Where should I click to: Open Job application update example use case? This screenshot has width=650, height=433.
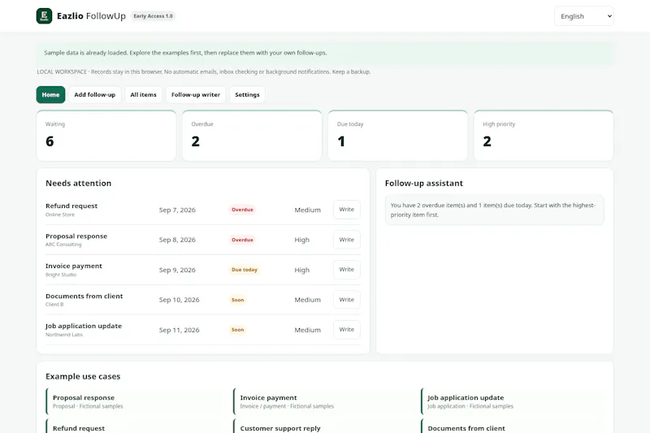[511, 401]
